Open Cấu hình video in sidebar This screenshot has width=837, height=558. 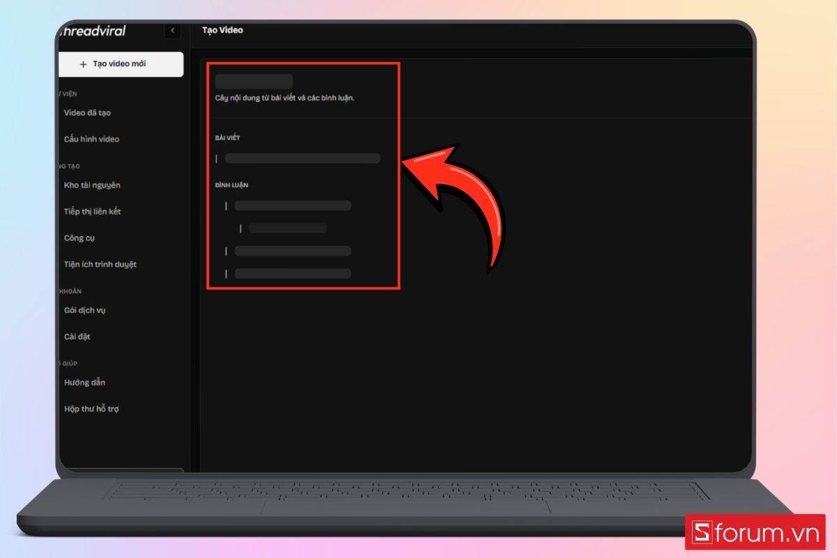click(91, 139)
